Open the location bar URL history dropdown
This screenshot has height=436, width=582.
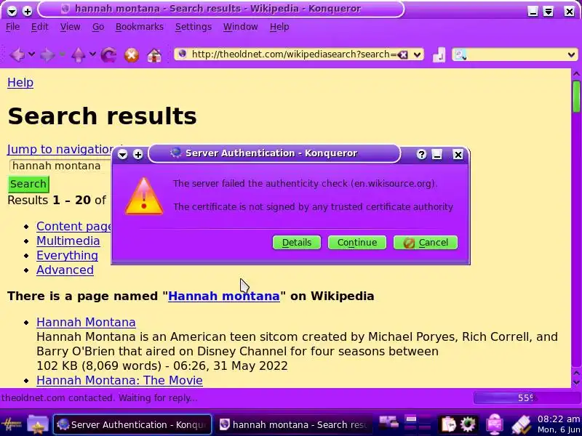click(417, 55)
